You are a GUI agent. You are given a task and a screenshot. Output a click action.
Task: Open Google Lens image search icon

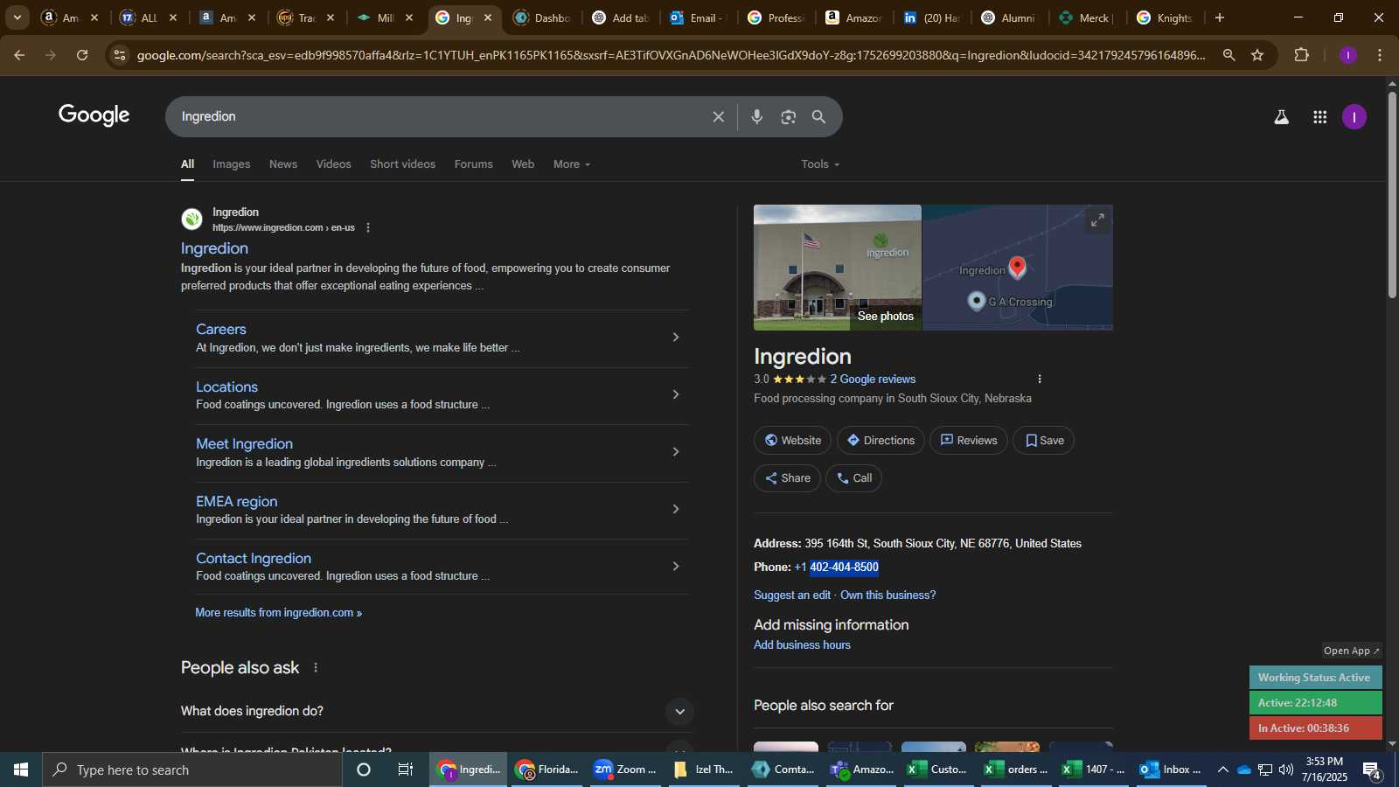click(x=789, y=116)
